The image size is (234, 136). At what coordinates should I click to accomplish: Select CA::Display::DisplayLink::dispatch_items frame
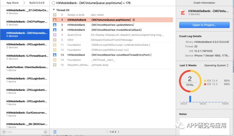coord(127,35)
